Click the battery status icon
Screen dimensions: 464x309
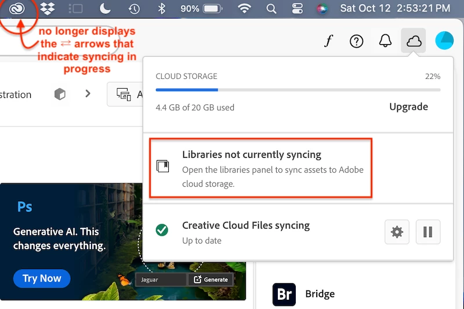point(212,9)
